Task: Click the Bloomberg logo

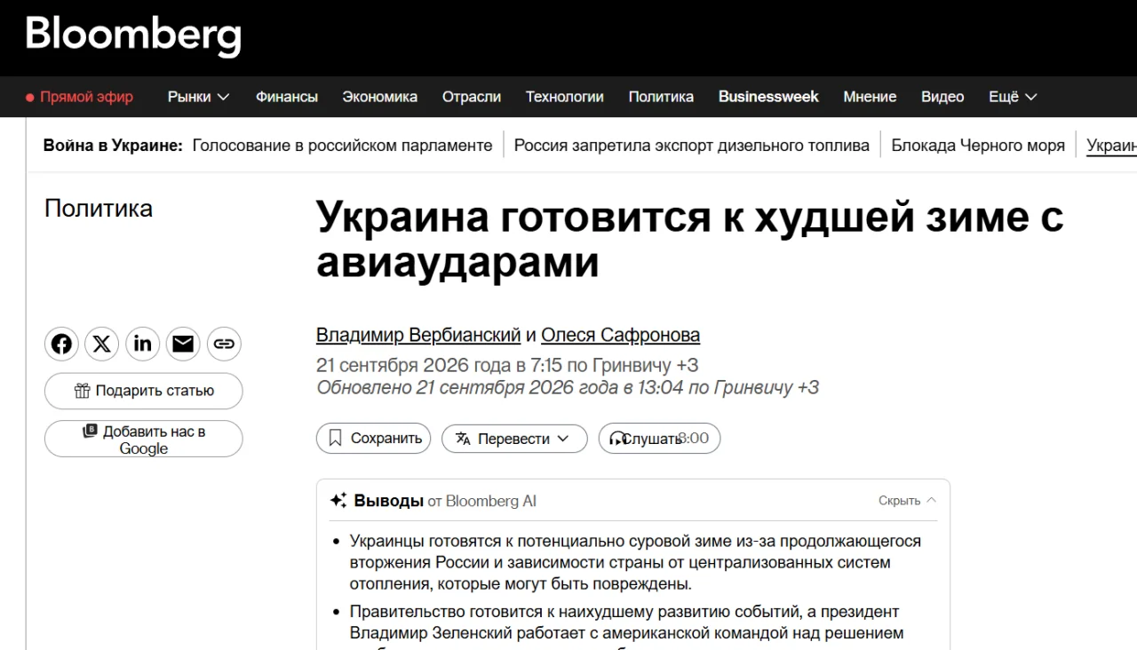Action: [x=133, y=36]
